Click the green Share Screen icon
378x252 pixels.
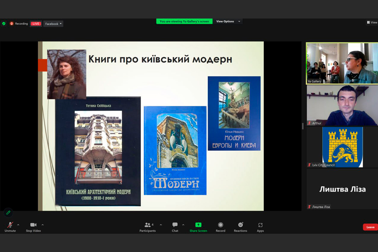[x=198, y=225]
